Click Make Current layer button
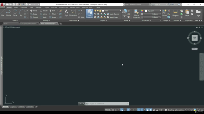 (113, 14)
